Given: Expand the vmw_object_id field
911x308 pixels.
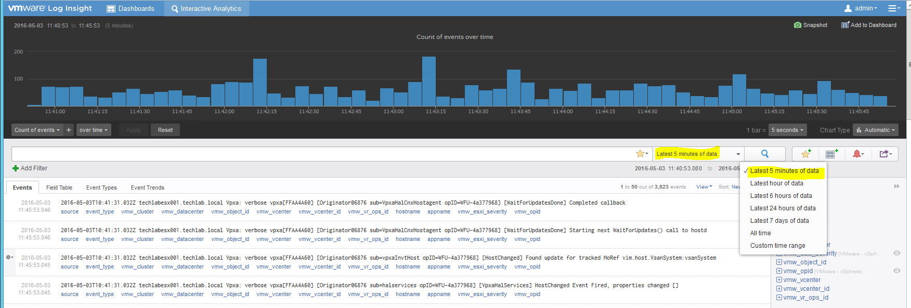Looking at the screenshot, I should click(779, 262).
